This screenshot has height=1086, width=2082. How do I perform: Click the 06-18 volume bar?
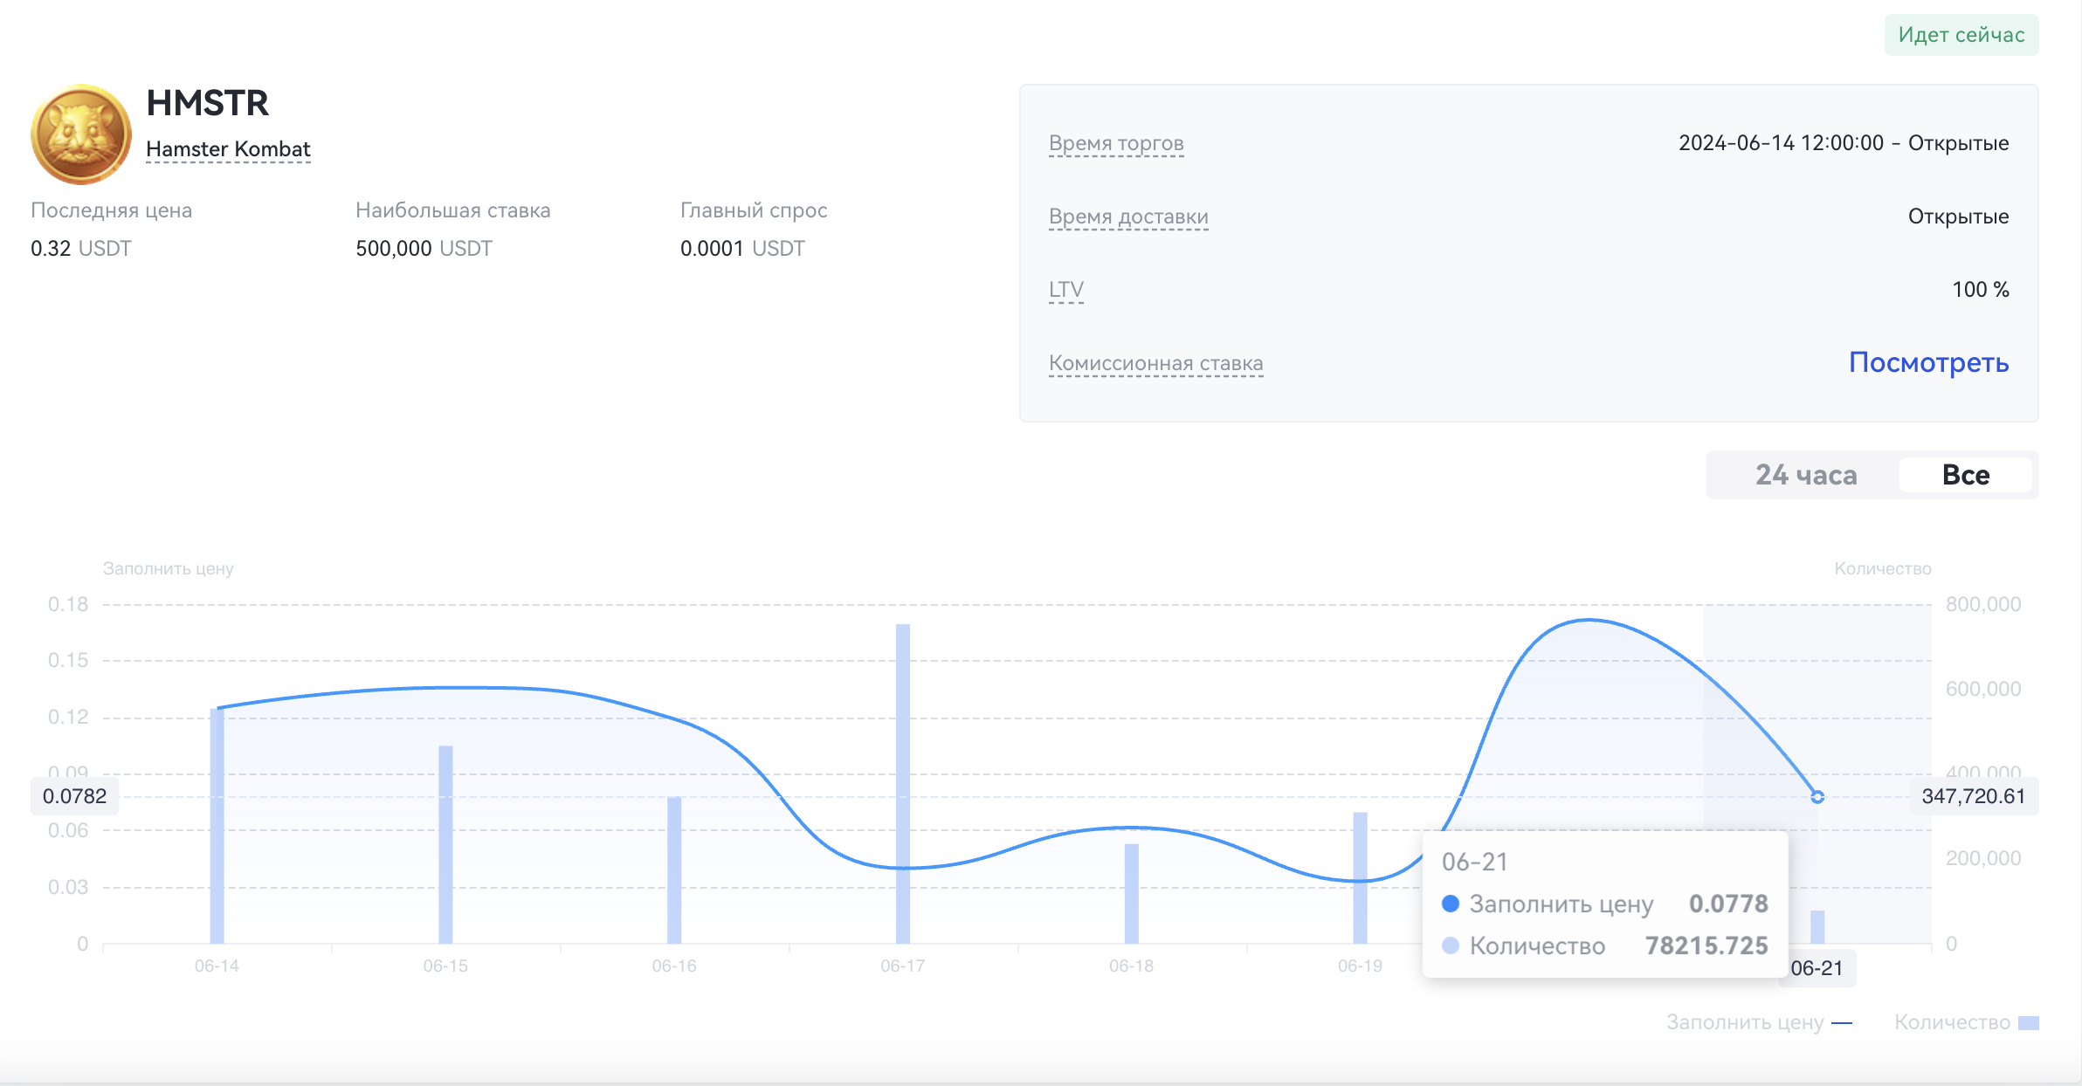1132,895
